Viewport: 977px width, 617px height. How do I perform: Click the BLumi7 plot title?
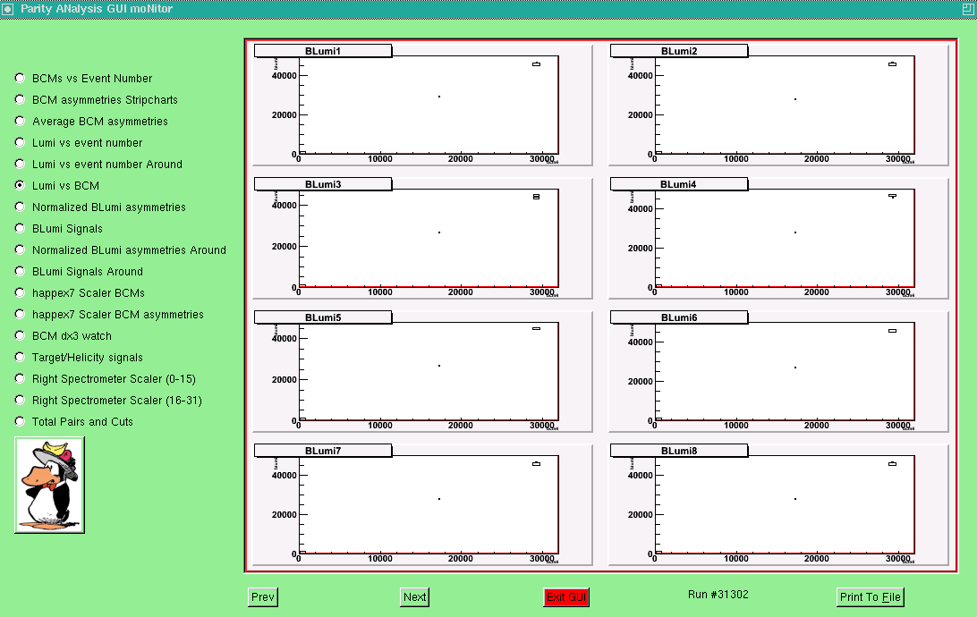[x=323, y=451]
